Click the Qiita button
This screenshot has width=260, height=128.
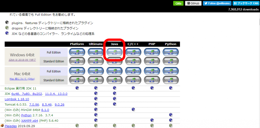pyautogui.click(x=178, y=3)
